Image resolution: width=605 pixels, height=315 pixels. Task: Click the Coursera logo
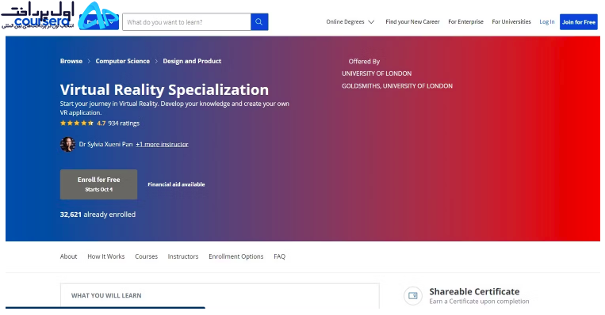pos(43,21)
